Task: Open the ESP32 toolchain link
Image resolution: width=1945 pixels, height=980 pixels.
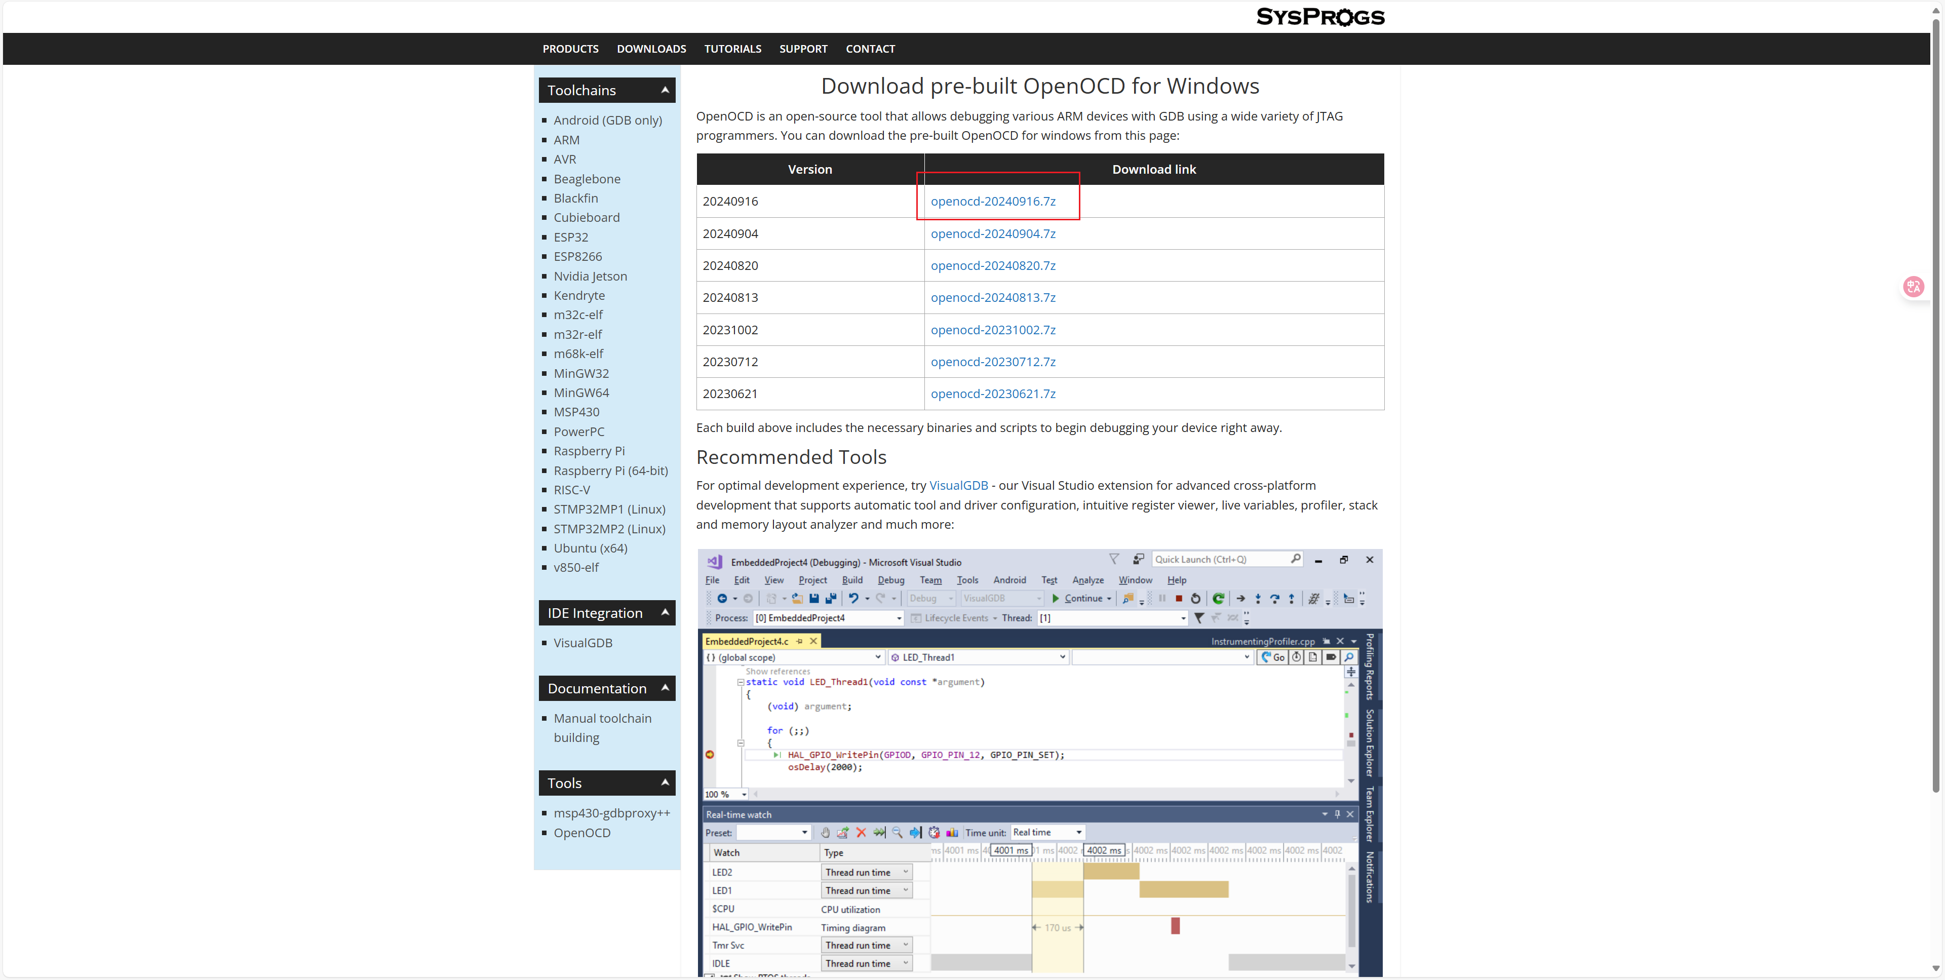Action: click(571, 237)
